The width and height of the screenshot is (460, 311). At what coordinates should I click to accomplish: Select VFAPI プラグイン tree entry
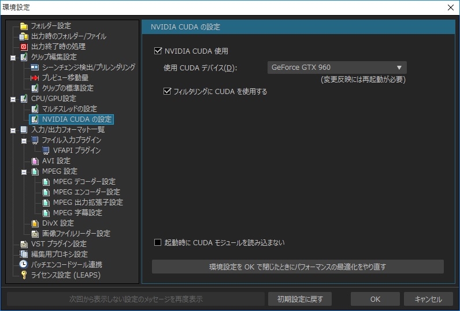pos(77,151)
